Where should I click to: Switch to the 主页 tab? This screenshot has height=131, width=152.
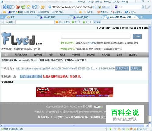(21, 17)
